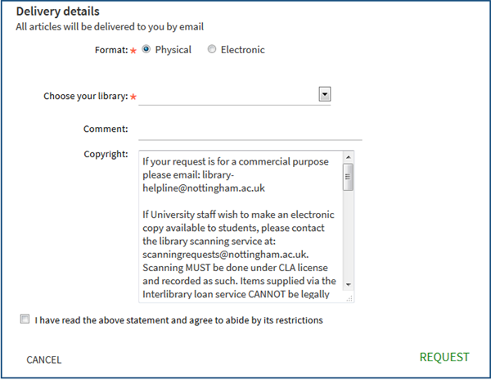Click the "Delivery details" heading
The height and width of the screenshot is (380, 491).
[58, 12]
